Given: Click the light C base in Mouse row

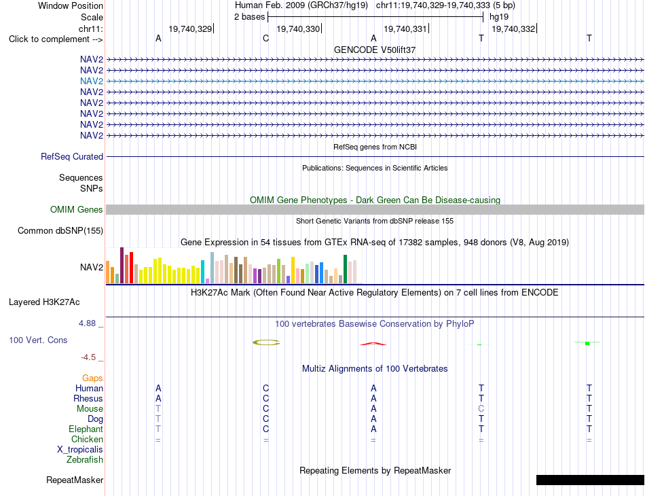Looking at the screenshot, I should tap(481, 409).
